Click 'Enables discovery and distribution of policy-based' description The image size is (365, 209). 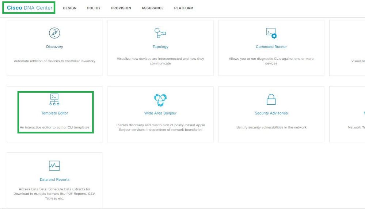pyautogui.click(x=160, y=127)
